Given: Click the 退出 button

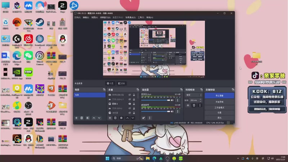Looking at the screenshot, I should pyautogui.click(x=219, y=118).
